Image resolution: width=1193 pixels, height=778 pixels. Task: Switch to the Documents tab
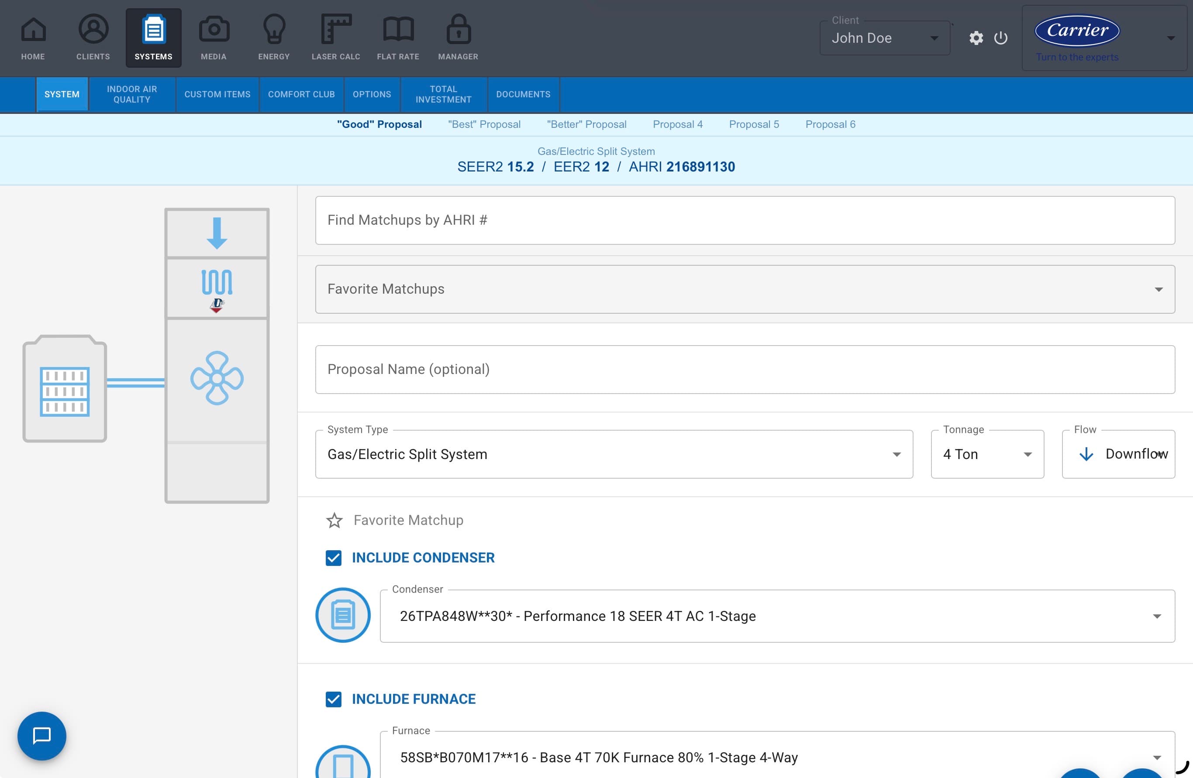point(523,94)
